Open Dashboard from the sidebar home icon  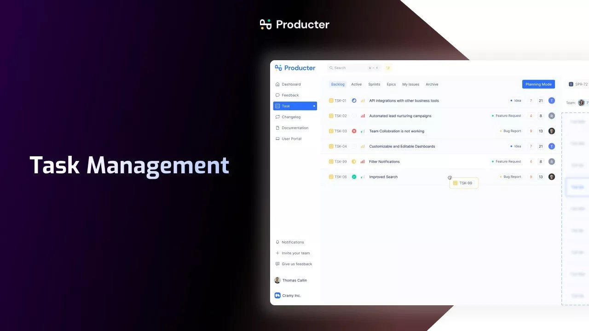pos(277,85)
